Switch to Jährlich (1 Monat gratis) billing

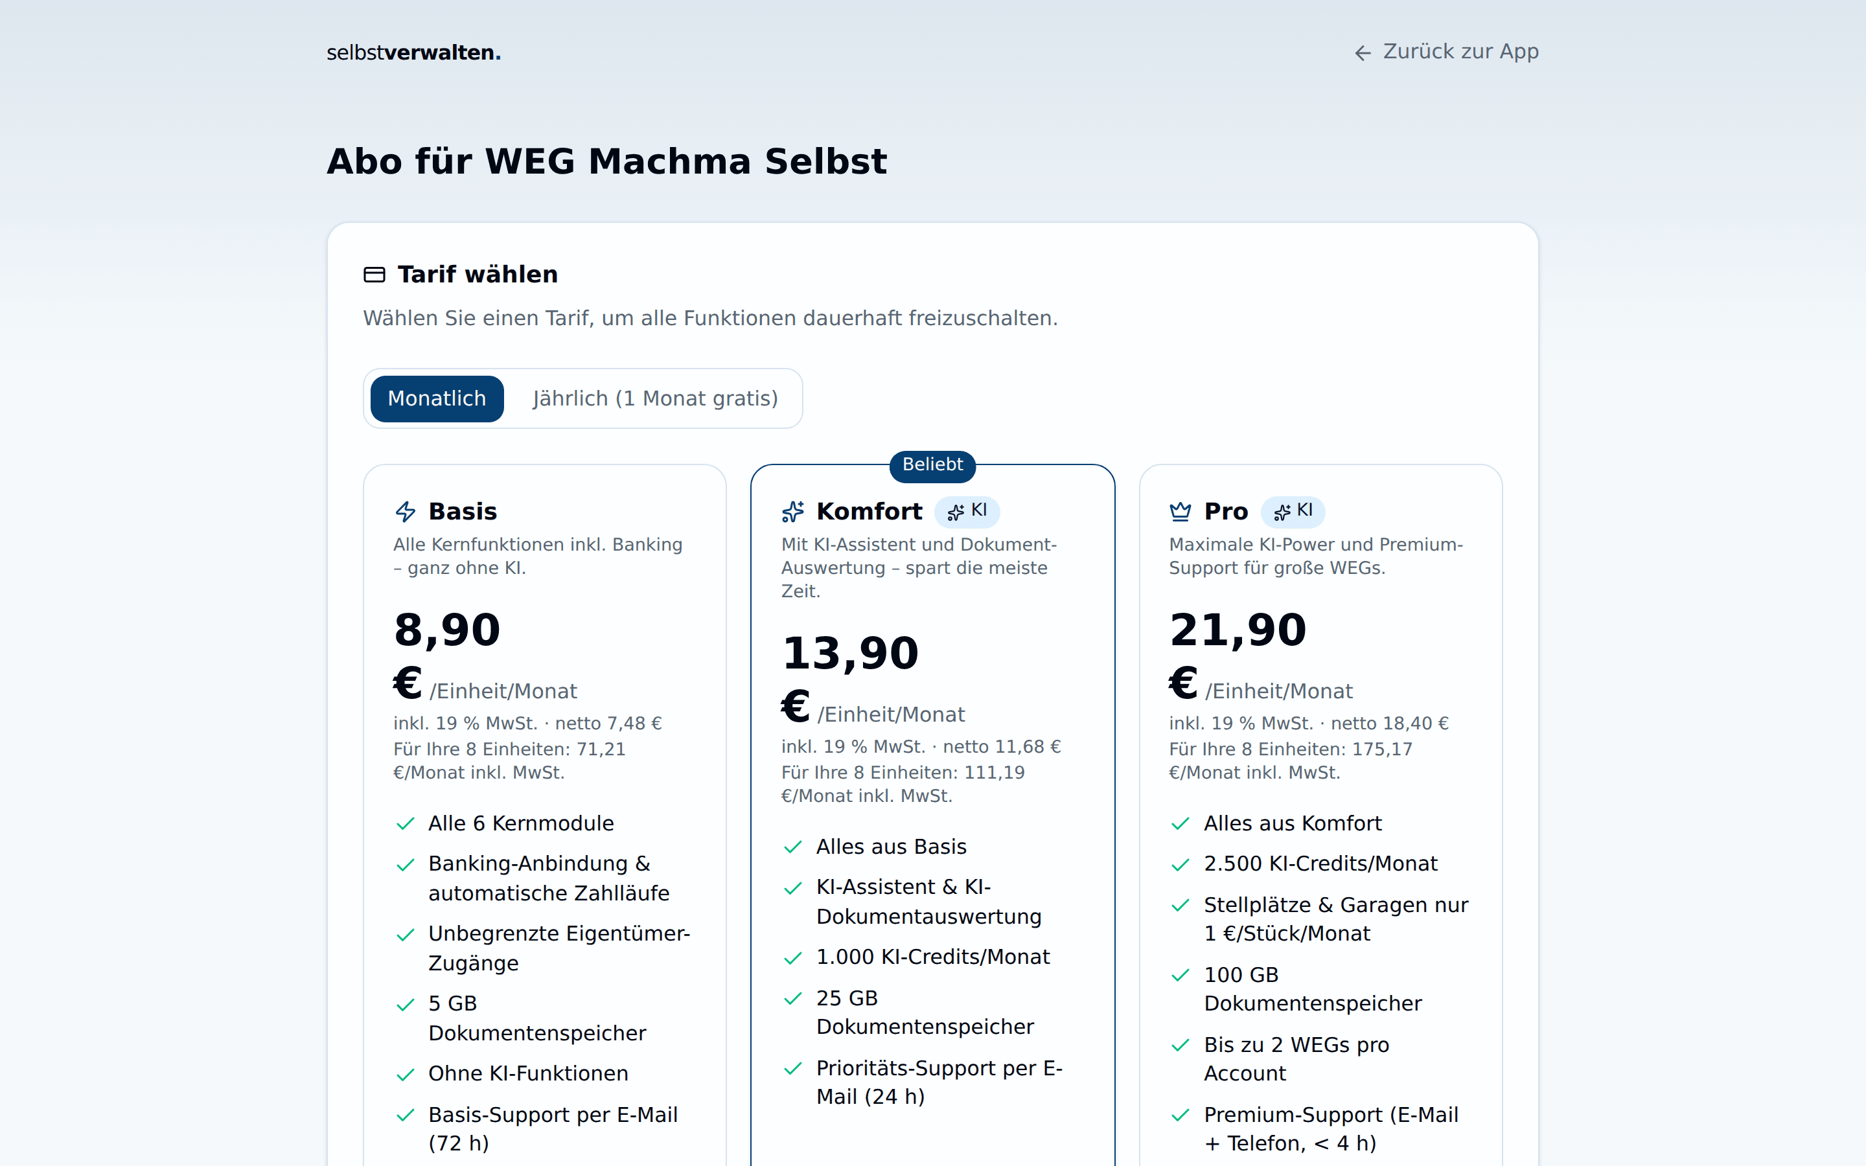point(654,398)
